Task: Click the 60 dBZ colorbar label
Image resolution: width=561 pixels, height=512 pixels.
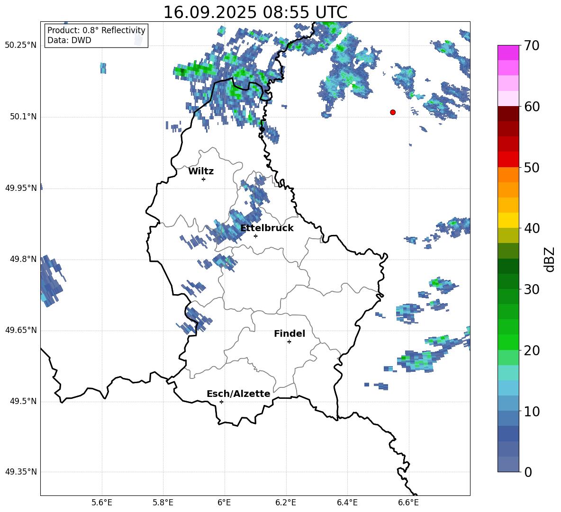Action: tap(531, 107)
